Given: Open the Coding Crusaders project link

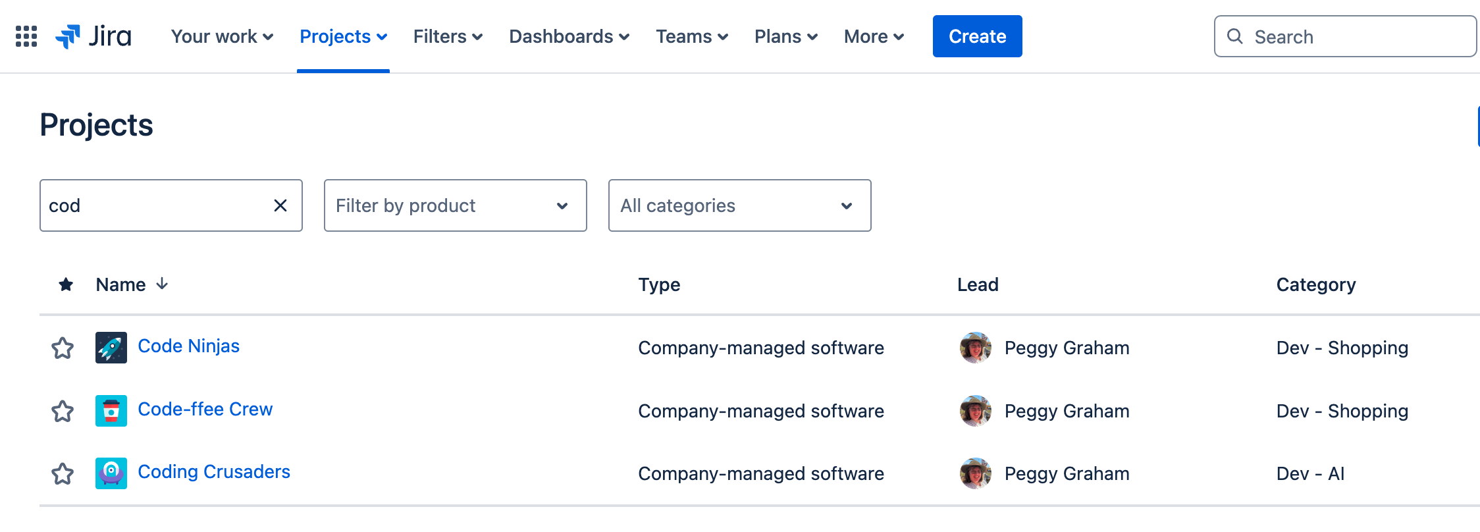Looking at the screenshot, I should coord(214,471).
